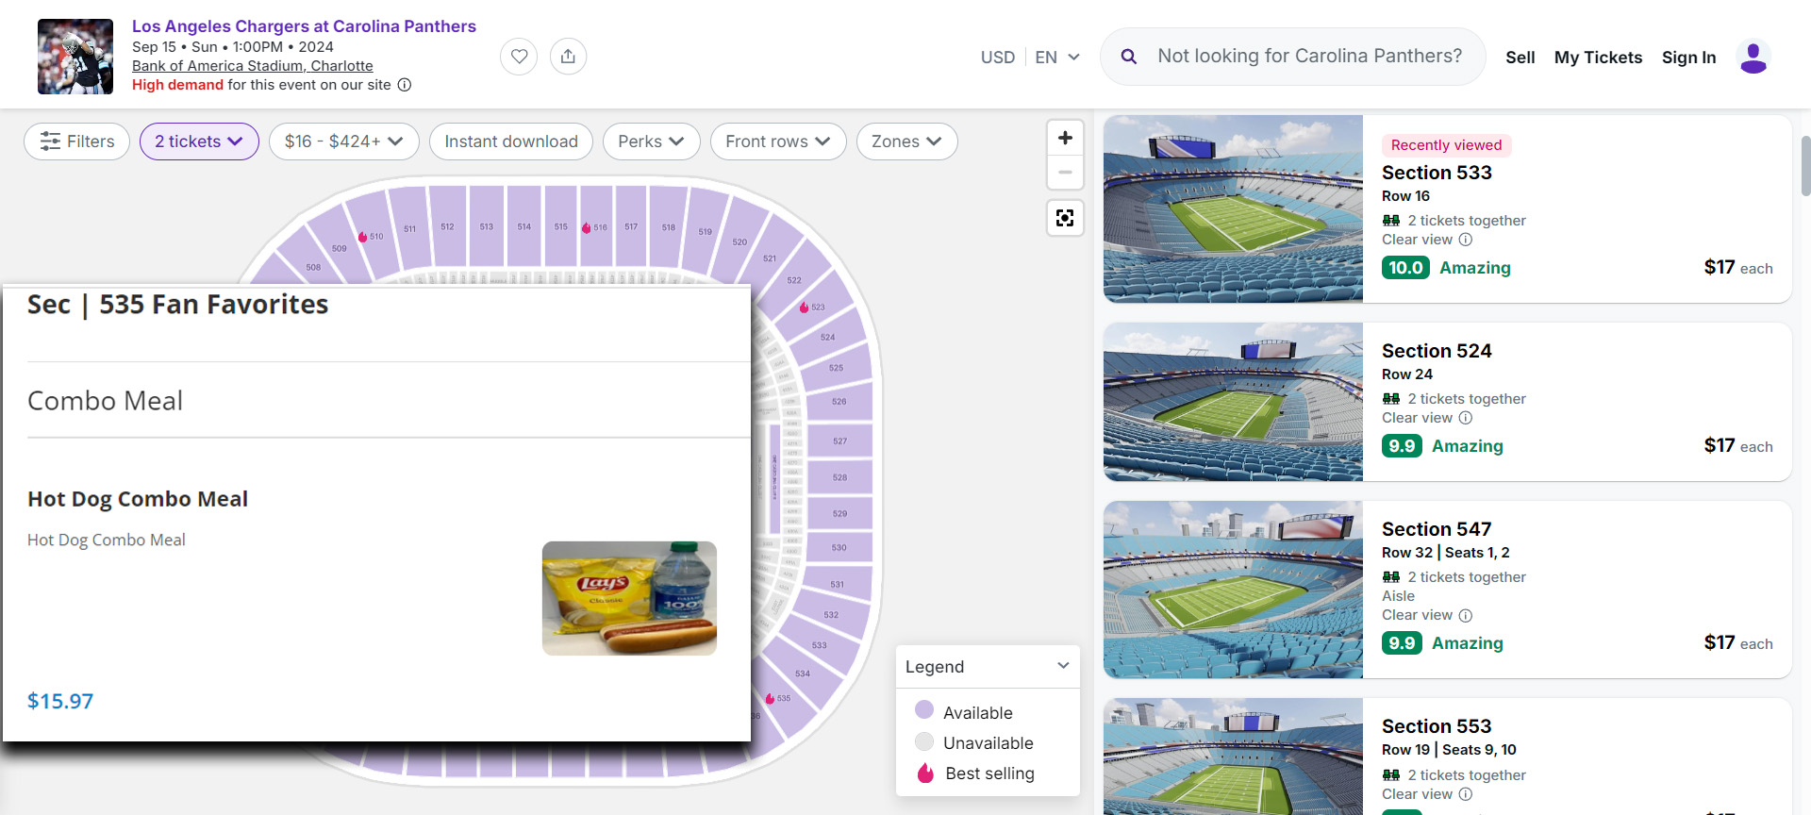The height and width of the screenshot is (815, 1811).
Task: Open the high demand info icon
Action: (x=405, y=85)
